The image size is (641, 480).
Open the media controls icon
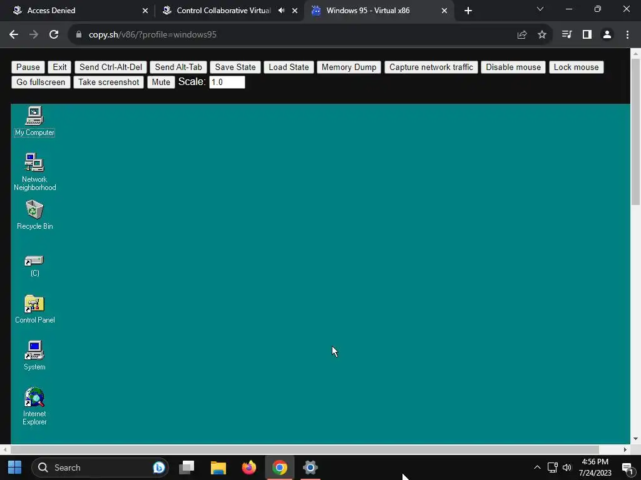[567, 35]
